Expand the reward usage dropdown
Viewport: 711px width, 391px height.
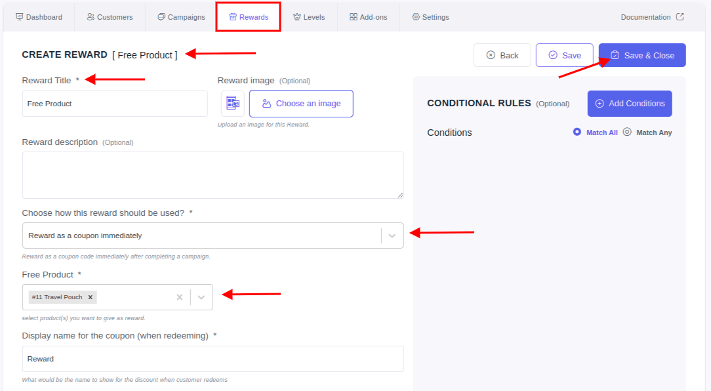coord(392,236)
